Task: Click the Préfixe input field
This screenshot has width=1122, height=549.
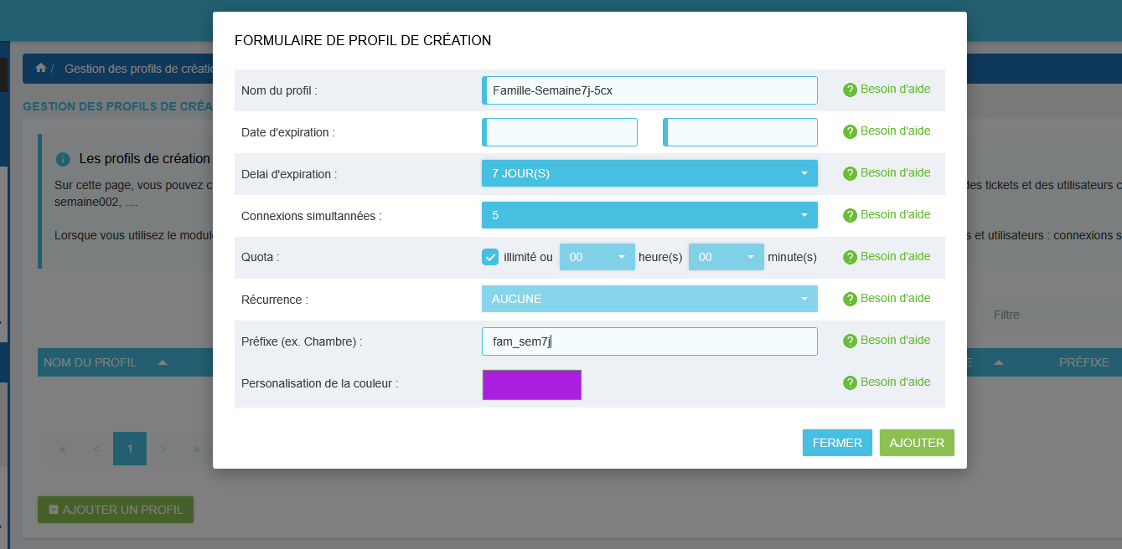Action: tap(651, 341)
